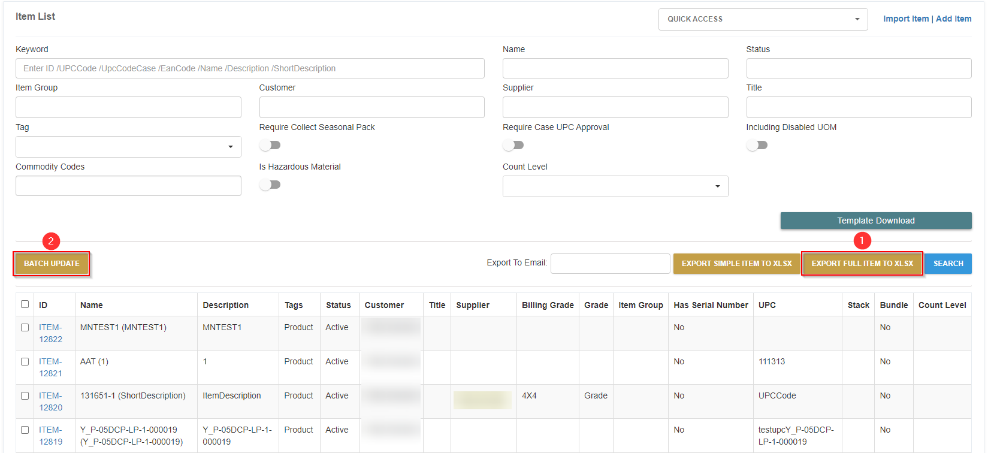Open the Count Level dropdown
The height and width of the screenshot is (453, 988).
[x=615, y=186]
